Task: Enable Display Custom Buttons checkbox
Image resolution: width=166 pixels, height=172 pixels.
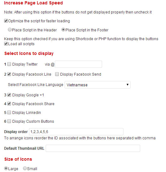Action: click(x=9, y=121)
